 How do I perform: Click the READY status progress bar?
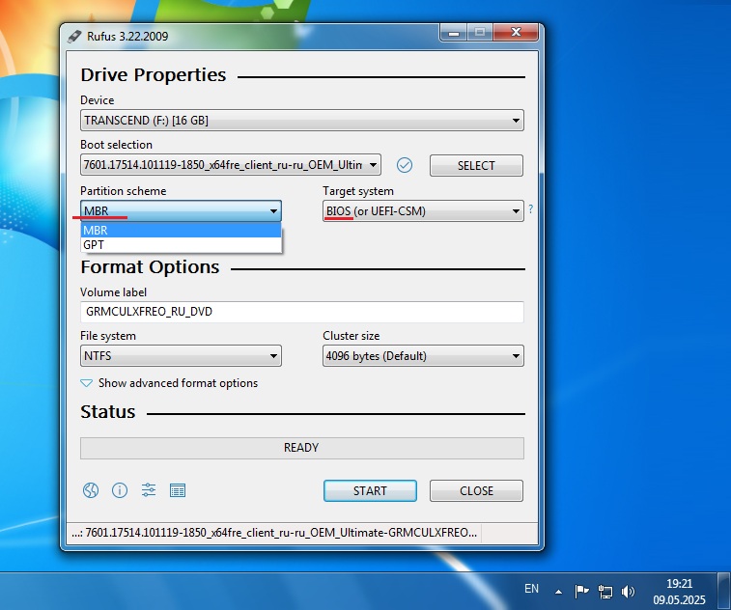(302, 448)
